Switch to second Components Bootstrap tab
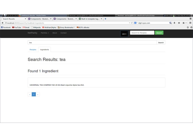The image size is (193, 137). 65,19
